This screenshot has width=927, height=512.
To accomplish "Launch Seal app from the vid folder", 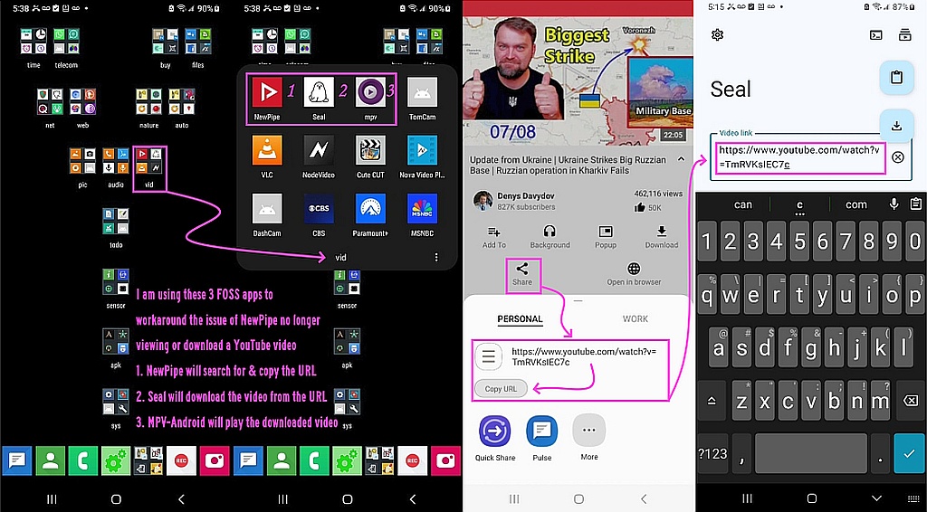I will pos(319,92).
